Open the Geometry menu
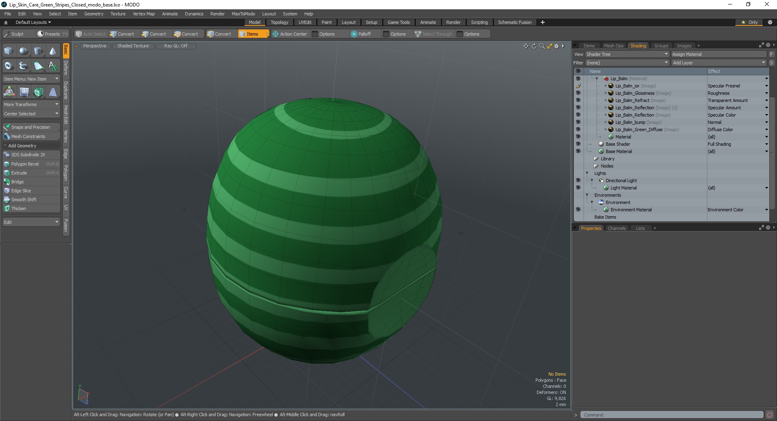This screenshot has height=421, width=777. 93,14
